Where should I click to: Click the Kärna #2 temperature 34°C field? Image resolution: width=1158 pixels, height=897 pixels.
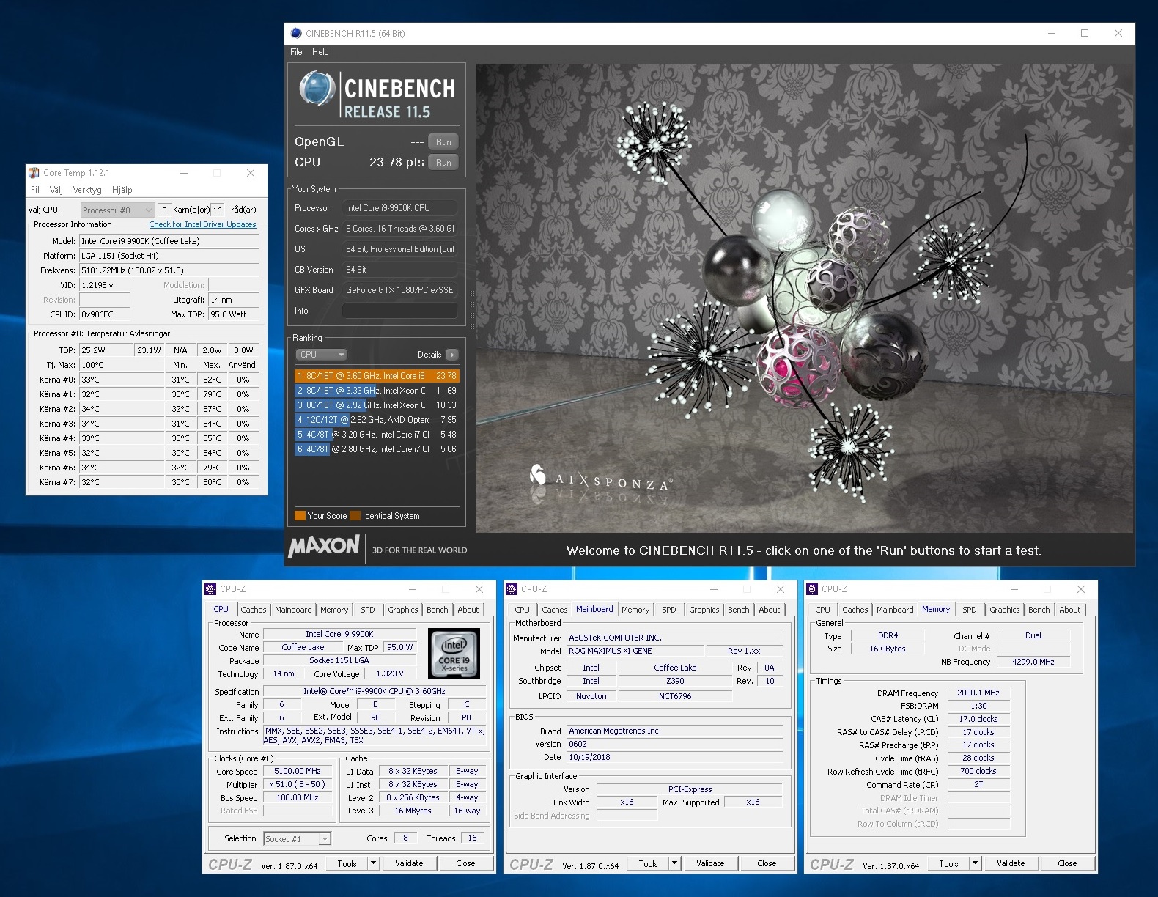122,409
